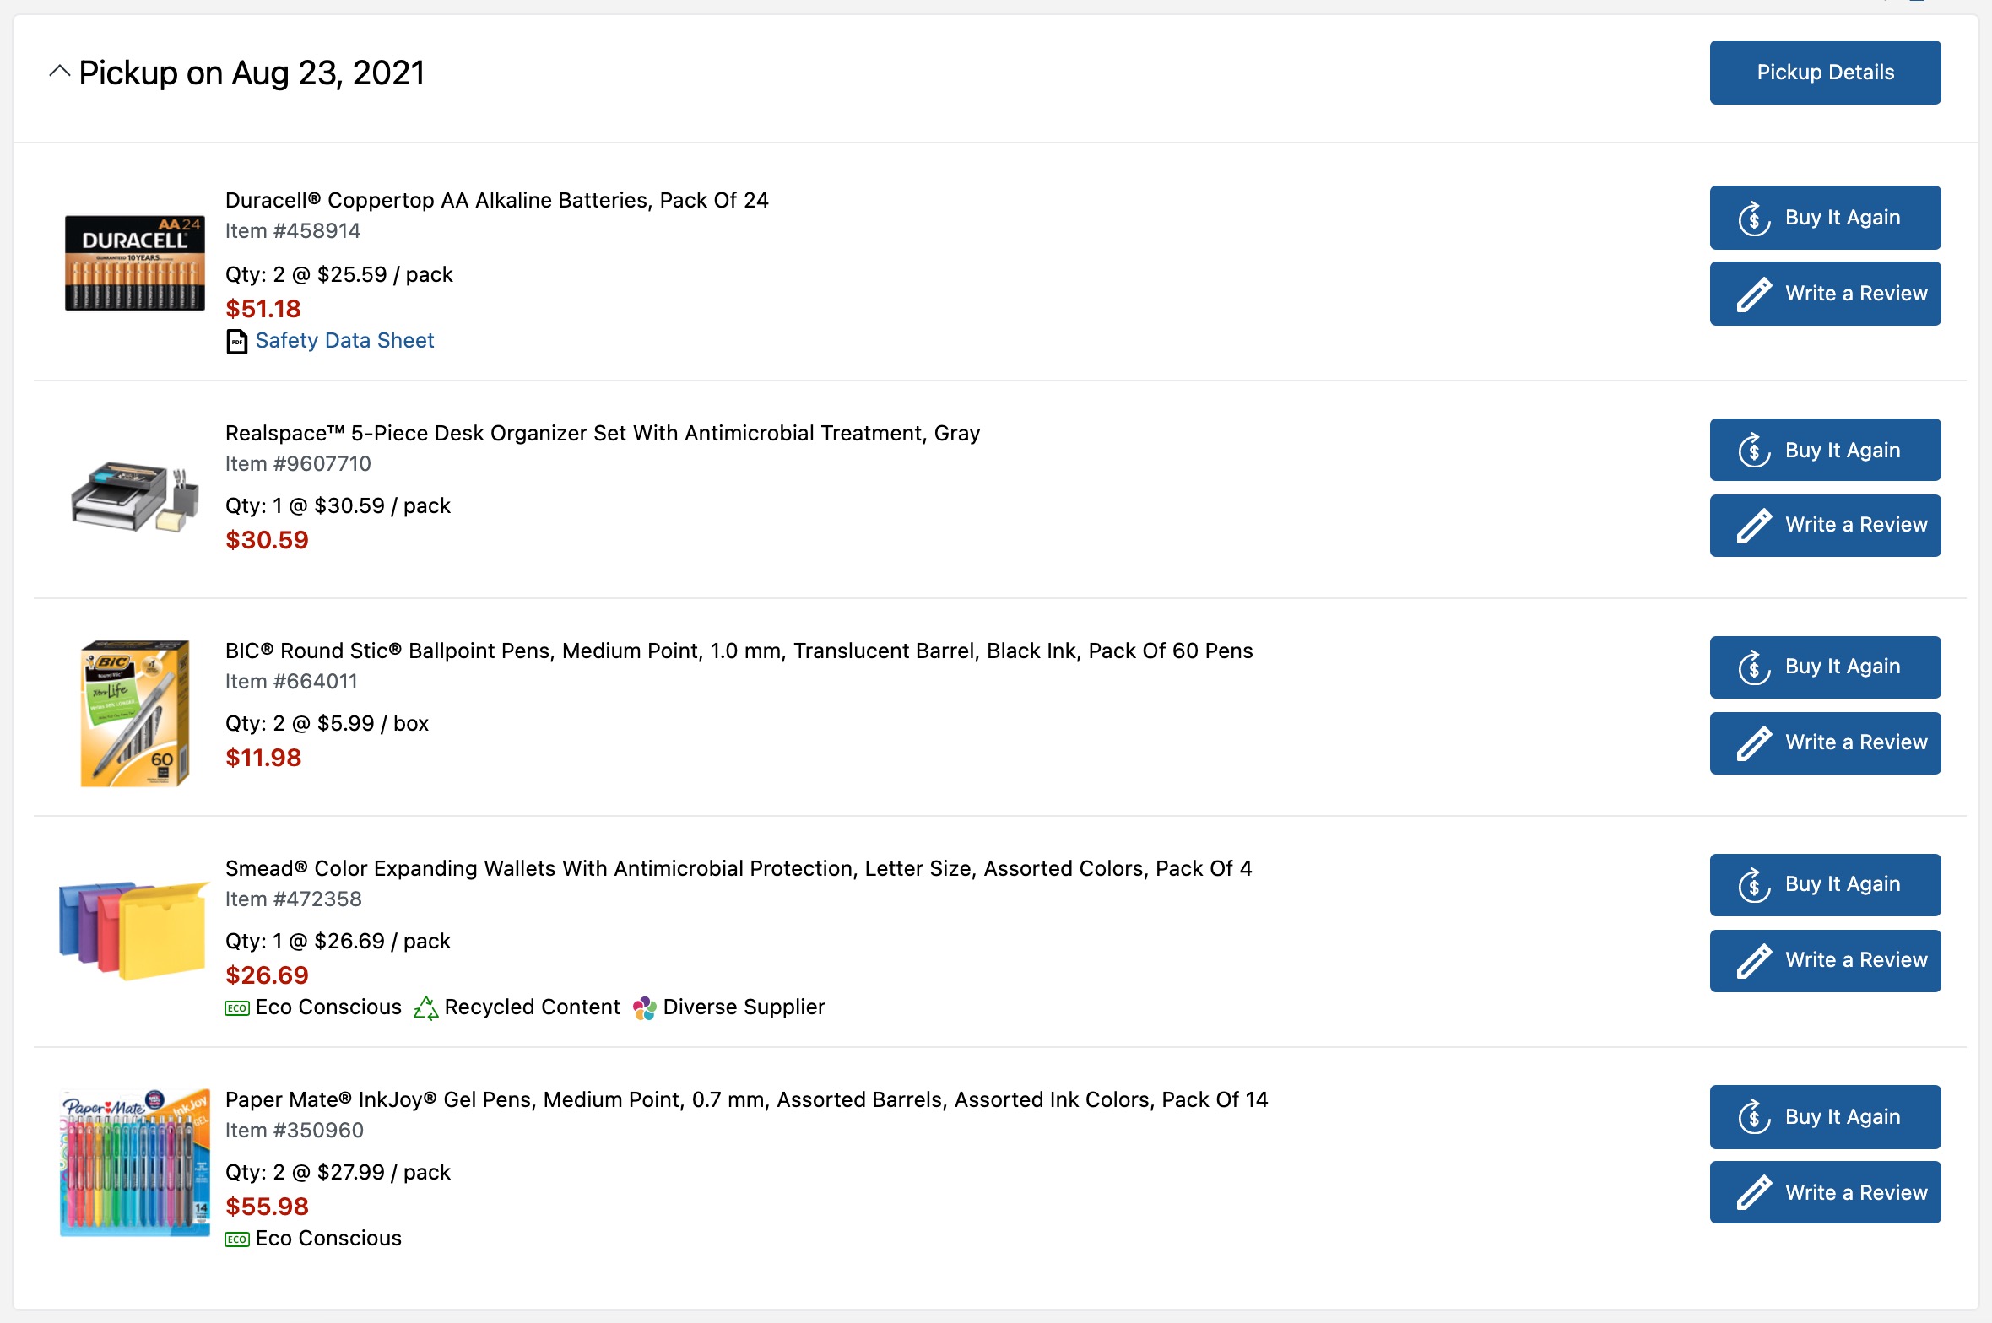1992x1323 pixels.
Task: Open the BIC Round Stic pens thumbnail
Action: point(135,713)
